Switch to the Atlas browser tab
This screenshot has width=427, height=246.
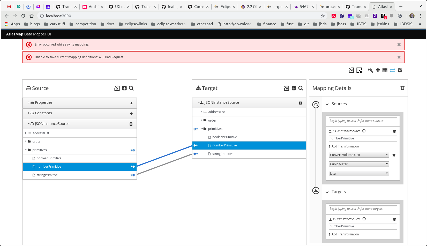382,6
